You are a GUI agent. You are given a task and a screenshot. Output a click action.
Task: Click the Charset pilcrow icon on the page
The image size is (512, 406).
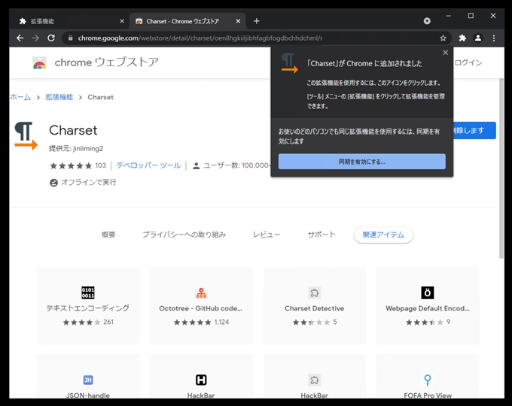click(x=26, y=136)
